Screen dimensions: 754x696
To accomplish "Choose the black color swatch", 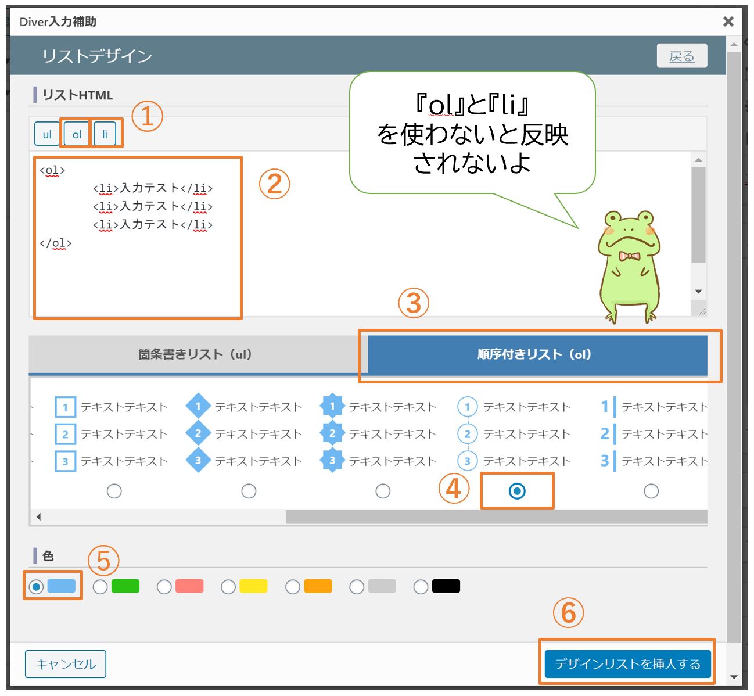I will [x=421, y=587].
